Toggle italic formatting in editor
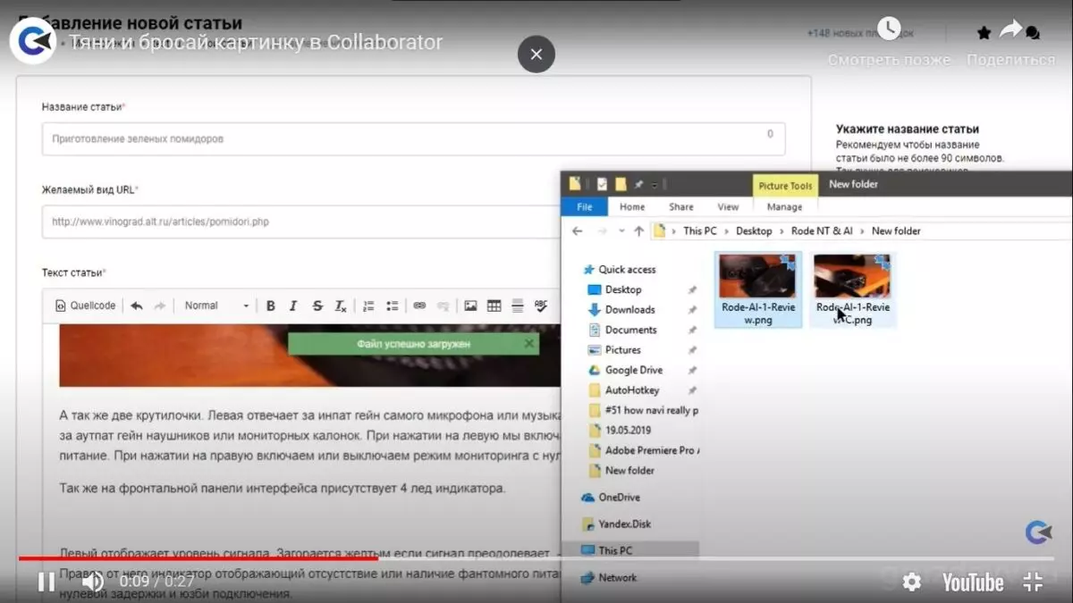The width and height of the screenshot is (1073, 603). [x=293, y=306]
